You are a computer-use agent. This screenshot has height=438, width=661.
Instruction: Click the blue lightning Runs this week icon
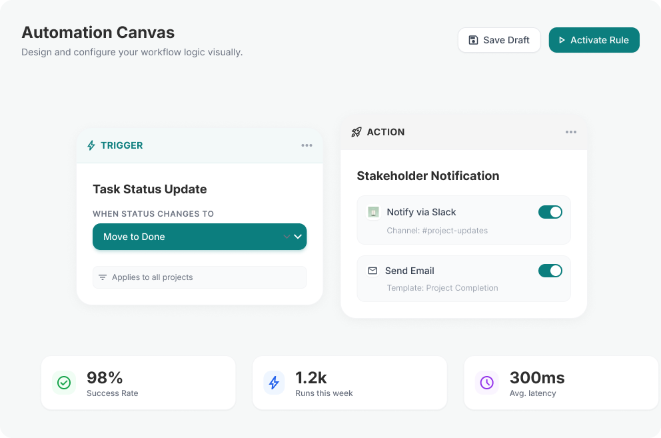coord(274,383)
